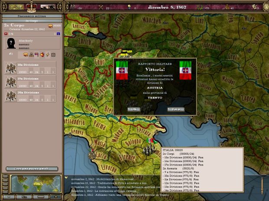
Task: Click the lightbulb research points icon
Action: (x=129, y=7)
